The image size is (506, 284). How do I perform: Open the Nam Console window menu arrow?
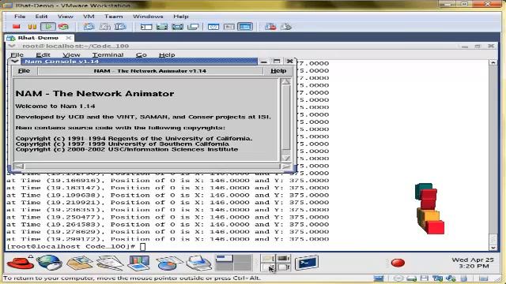tap(14, 62)
